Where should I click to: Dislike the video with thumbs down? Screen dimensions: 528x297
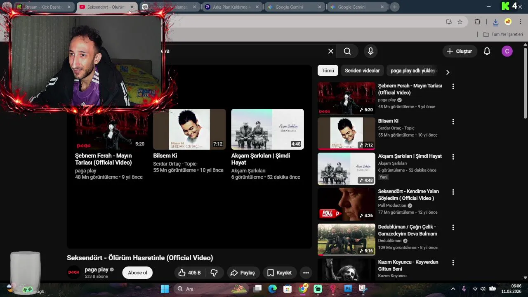(214, 273)
